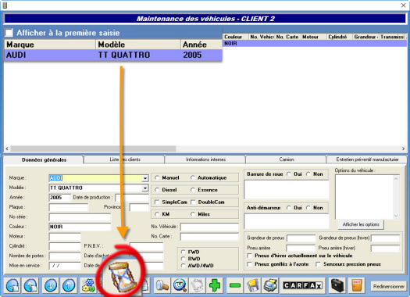Click the black briefcase icon
This screenshot has width=410, height=297.
[337, 285]
